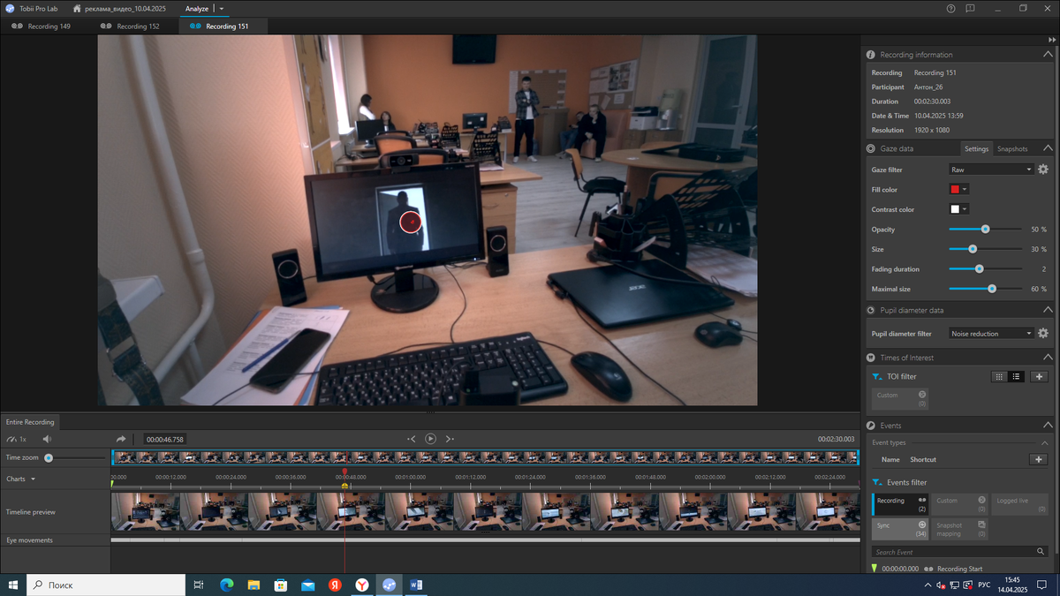Screen dimensions: 1060x596
Task: Toggle the Snapshot mapping events filter
Action: pos(961,529)
